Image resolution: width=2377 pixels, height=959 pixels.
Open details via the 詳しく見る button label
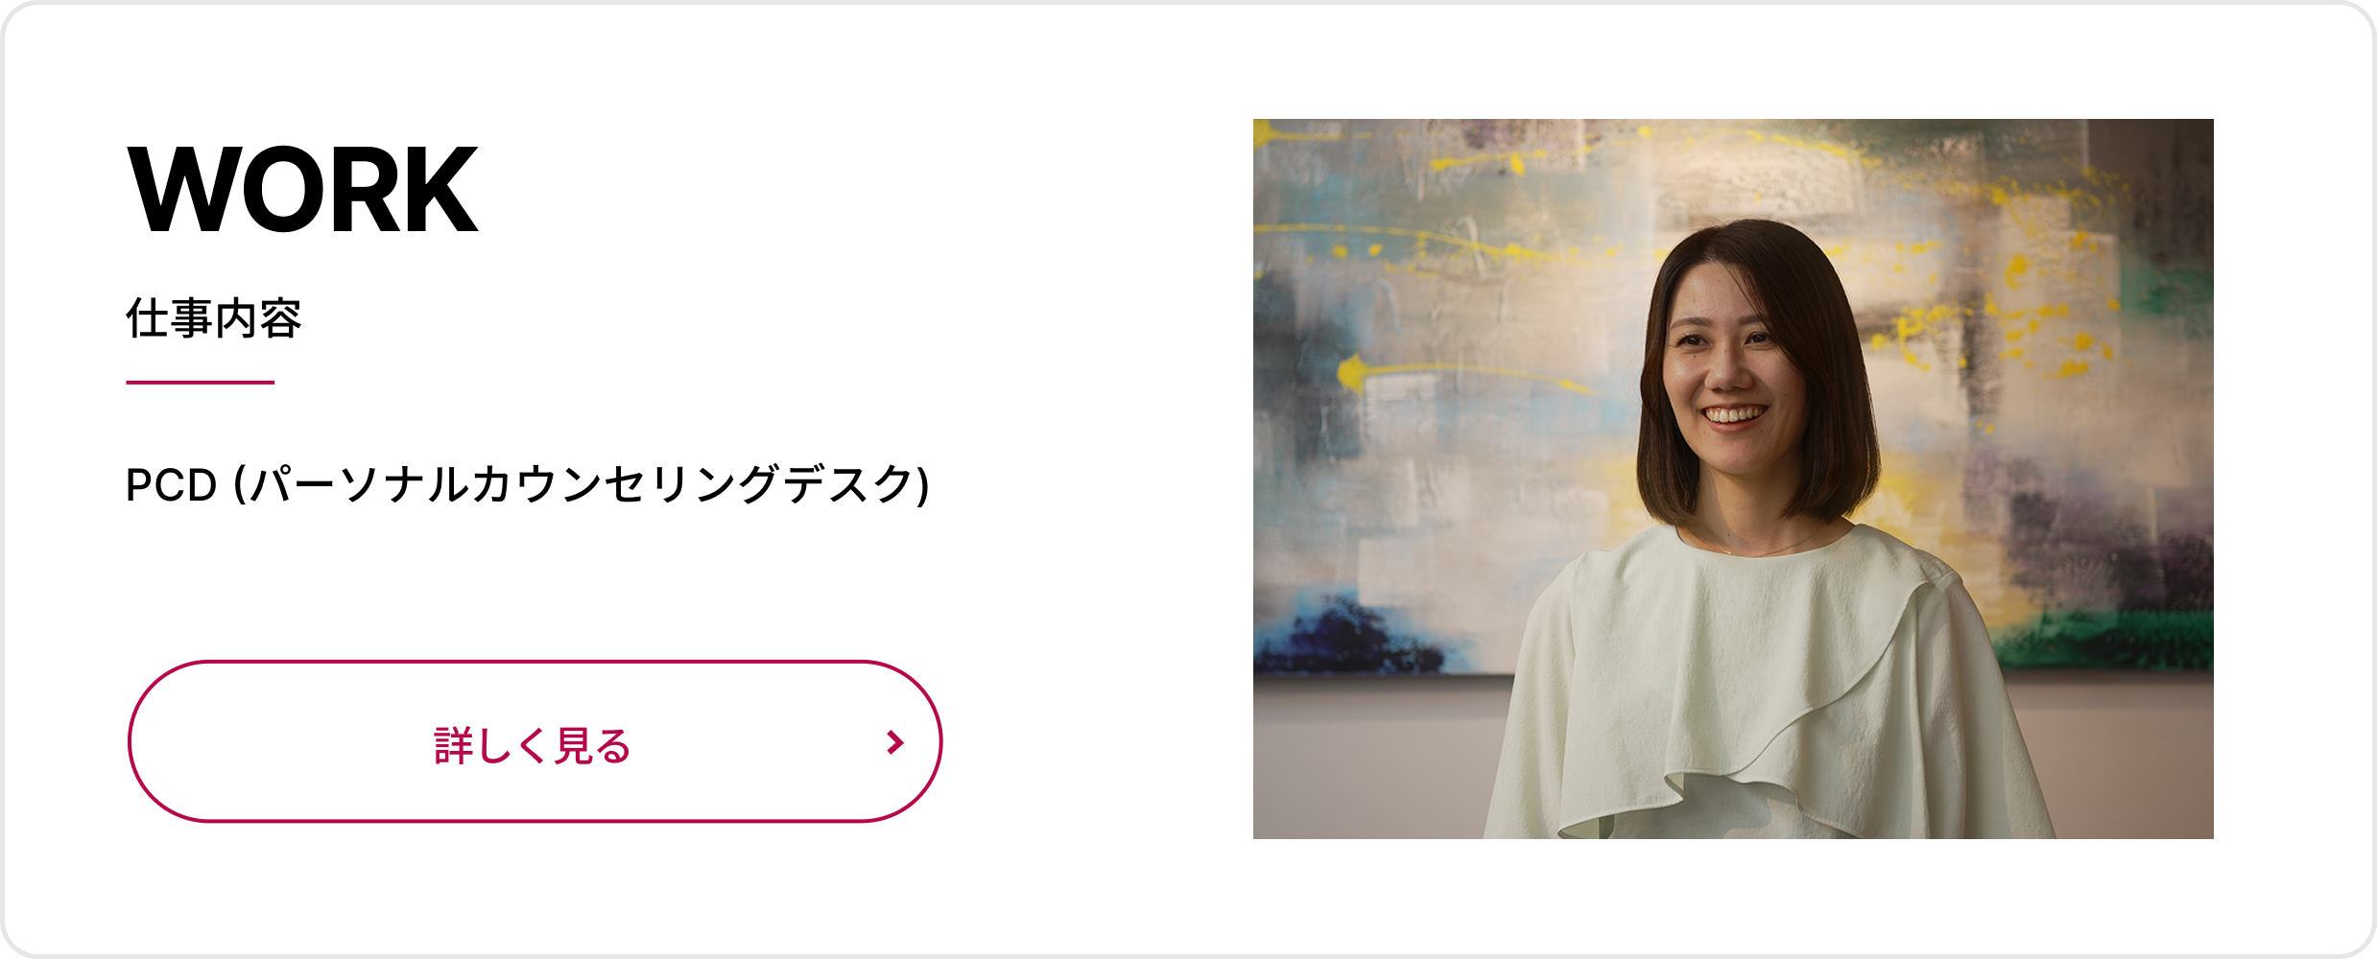[x=533, y=745]
